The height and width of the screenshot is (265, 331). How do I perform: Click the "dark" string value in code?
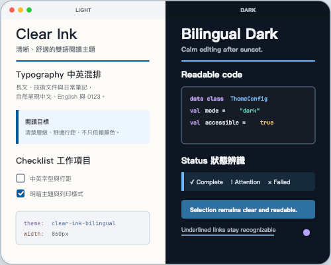click(250, 111)
